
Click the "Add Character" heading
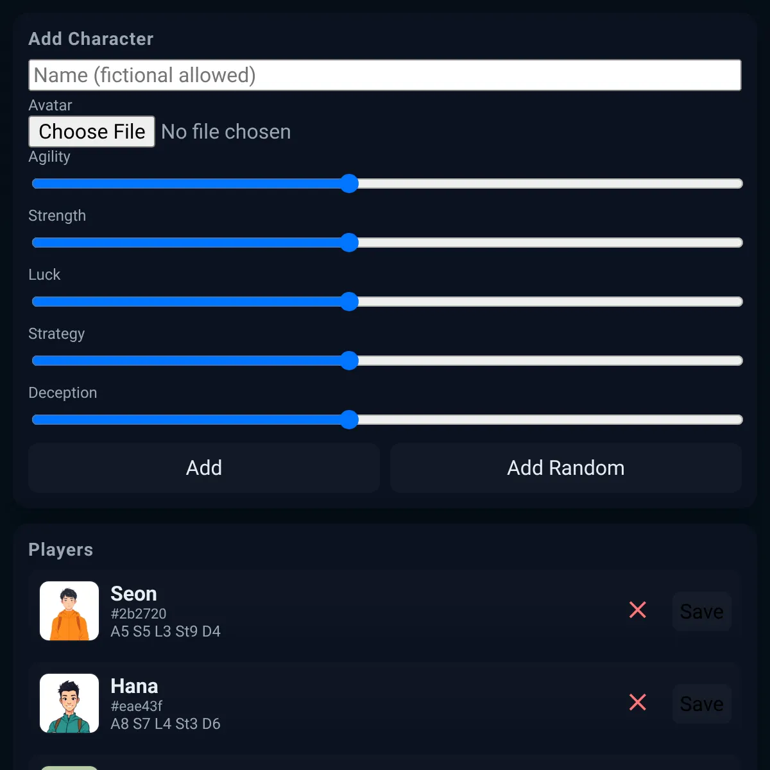click(91, 38)
